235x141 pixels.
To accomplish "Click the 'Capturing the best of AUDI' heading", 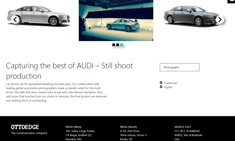I will click(69, 71).
